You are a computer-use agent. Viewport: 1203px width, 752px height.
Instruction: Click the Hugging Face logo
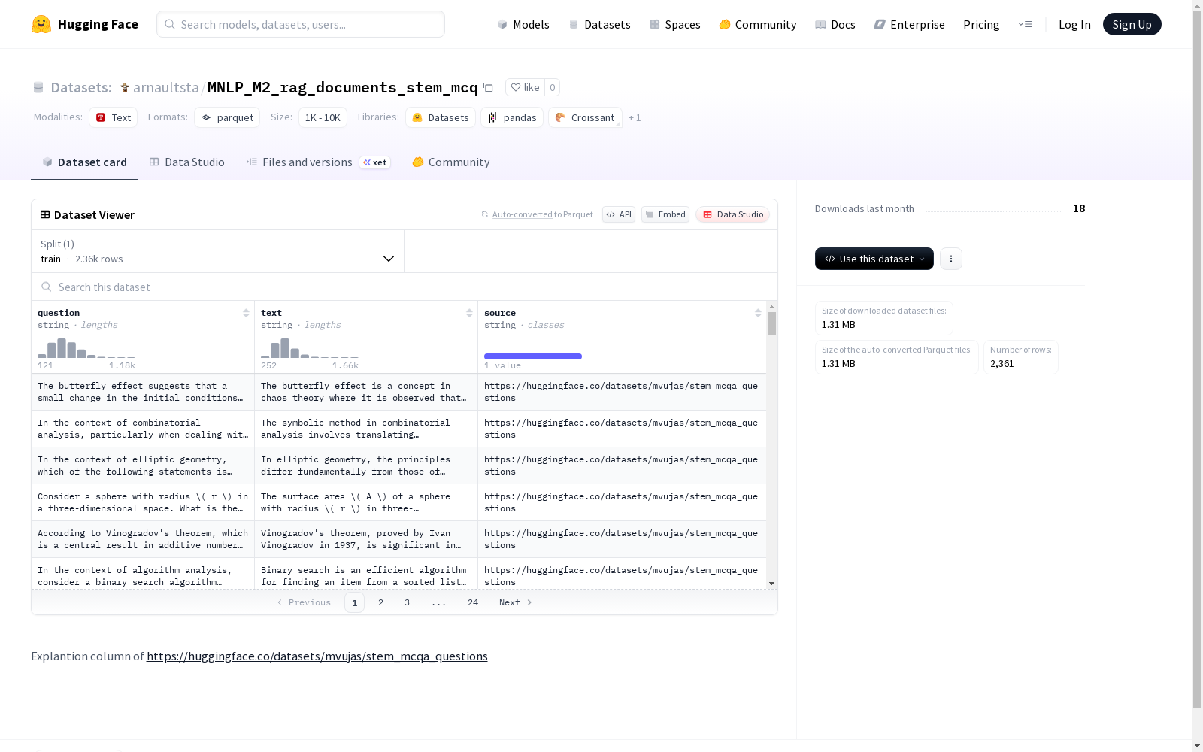click(85, 24)
